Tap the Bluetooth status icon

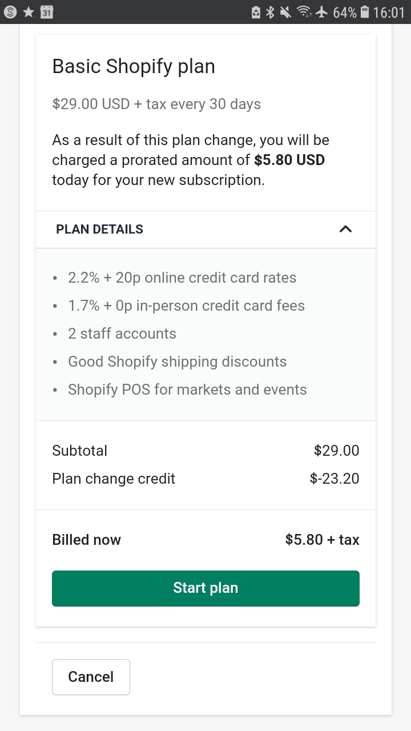coord(271,12)
